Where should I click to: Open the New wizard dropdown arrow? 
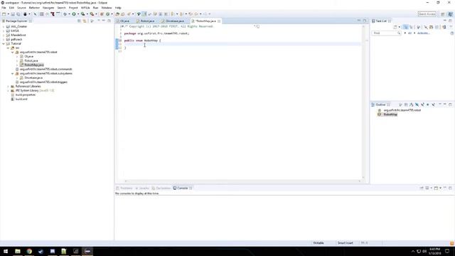[9, 14]
